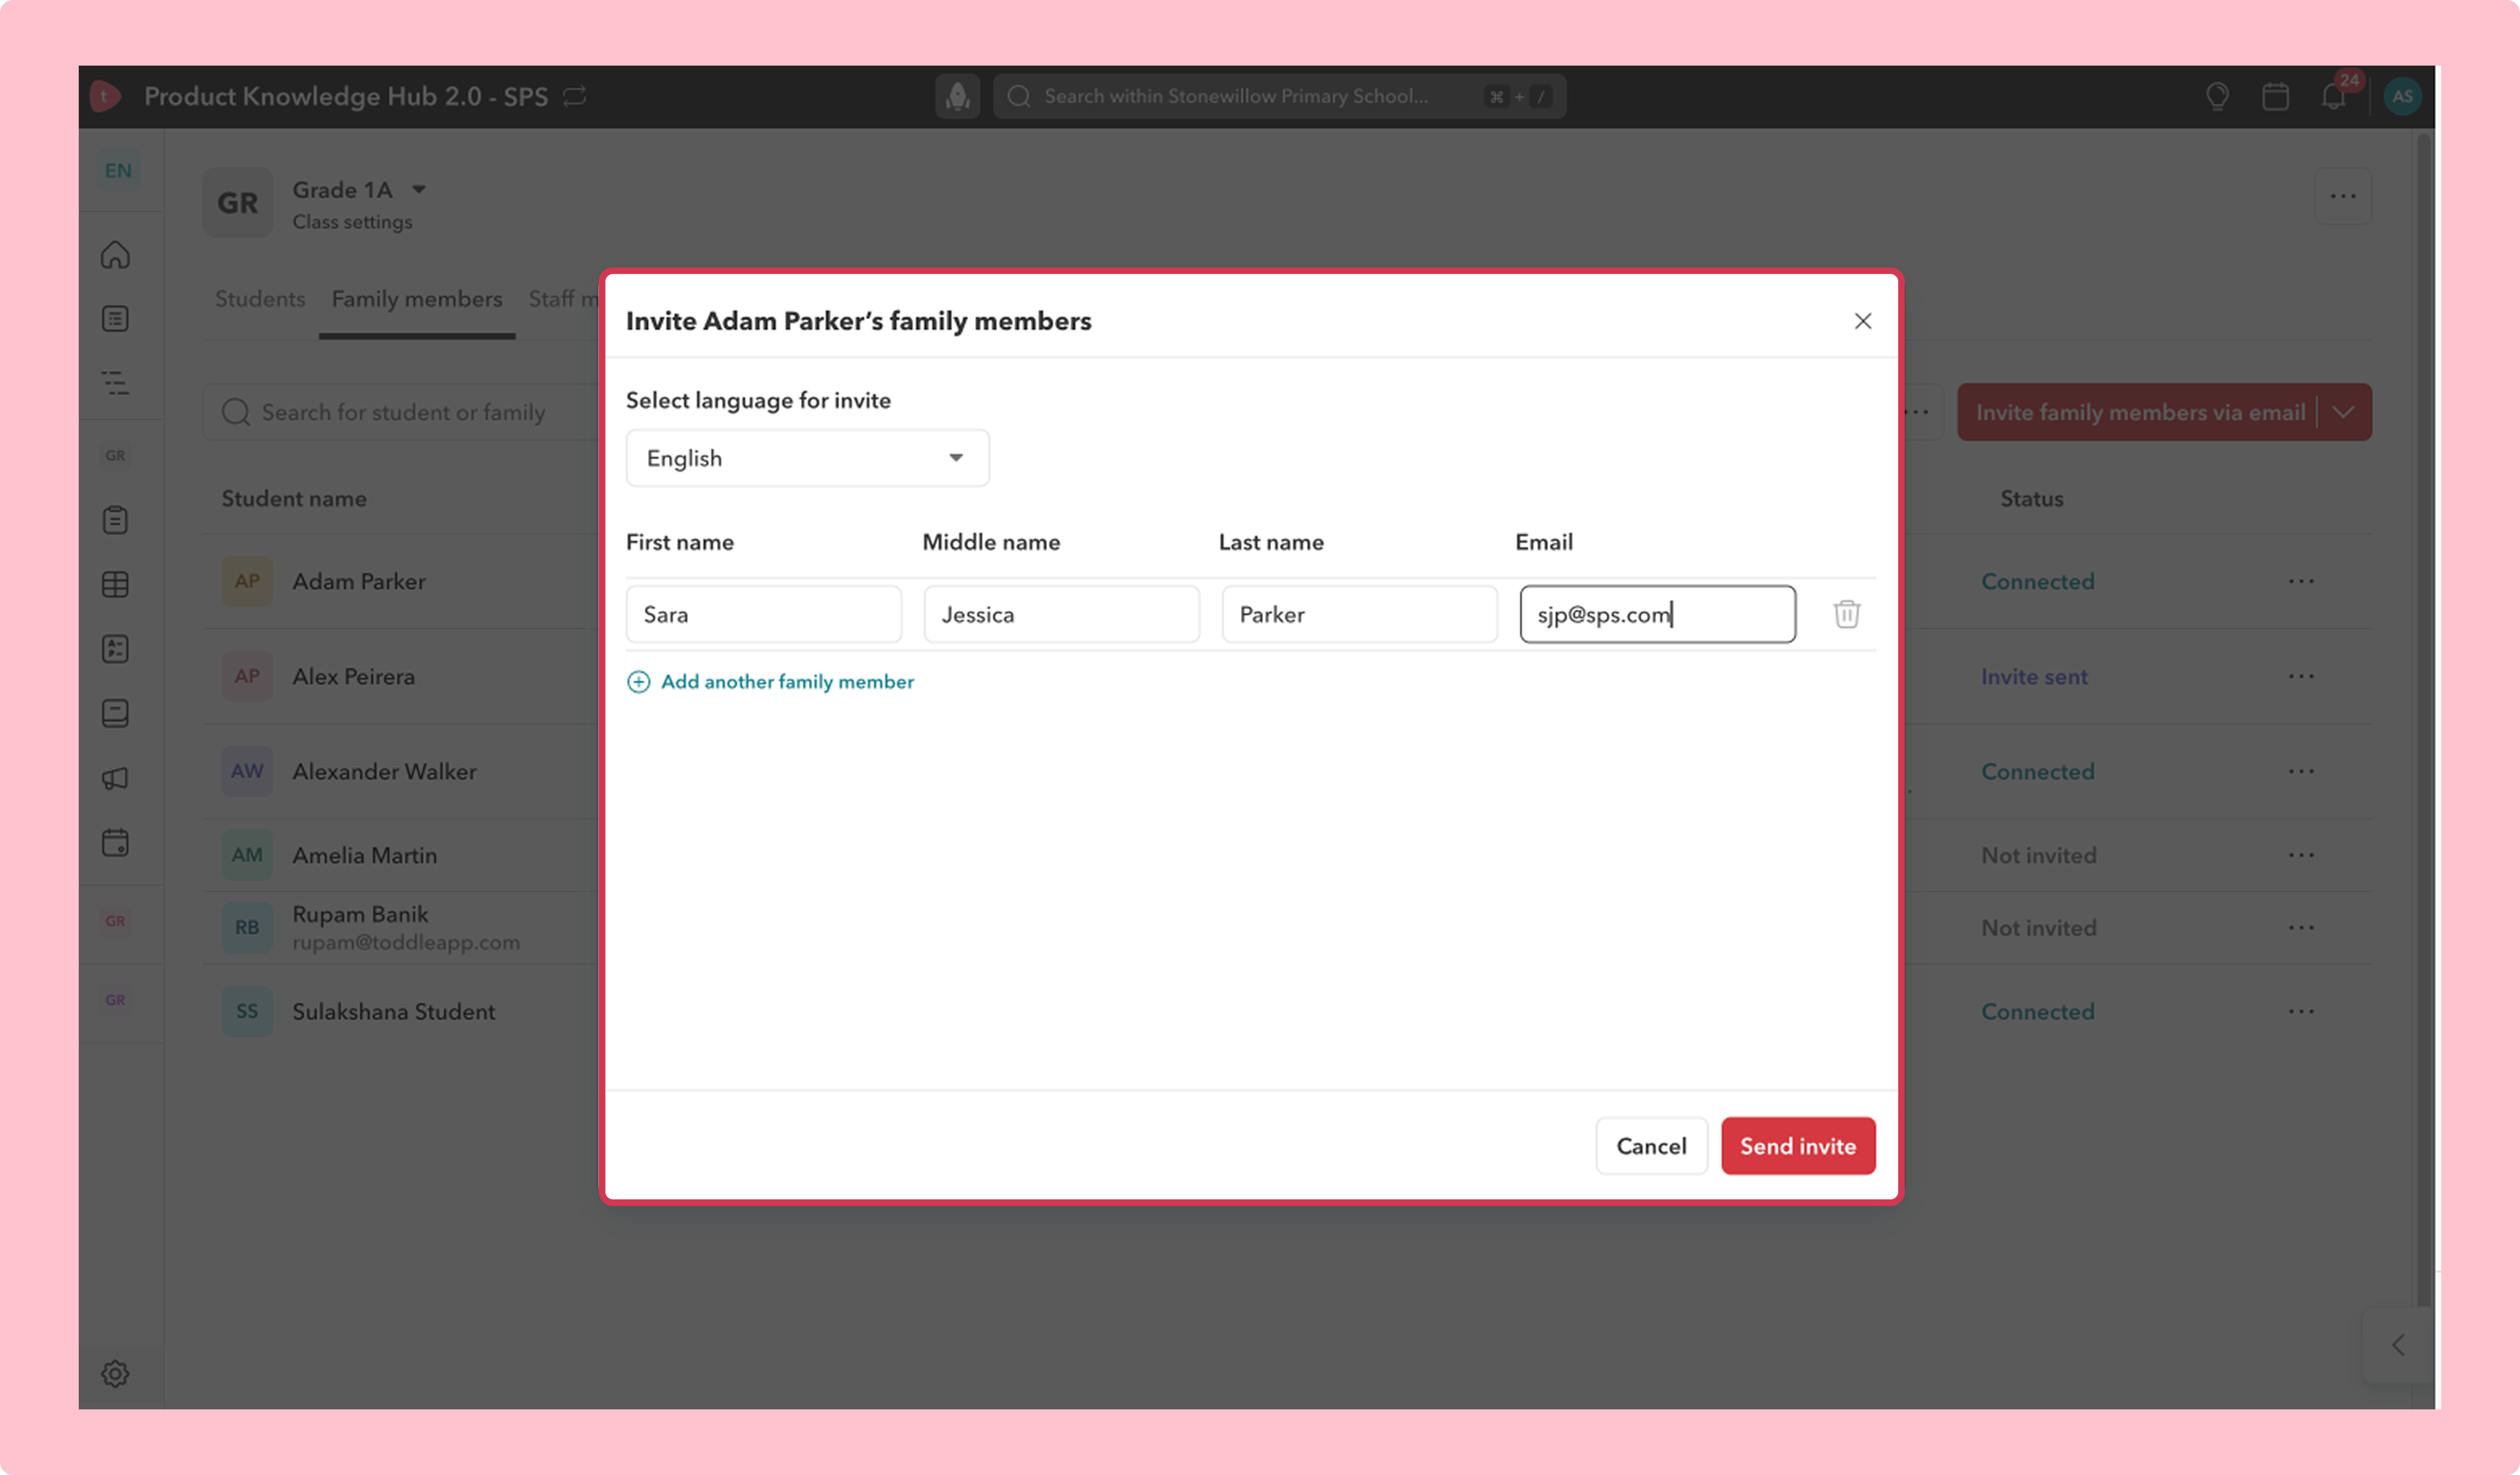This screenshot has height=1475, width=2520.
Task: Open the book journal icon in the sidebar
Action: [x=115, y=713]
